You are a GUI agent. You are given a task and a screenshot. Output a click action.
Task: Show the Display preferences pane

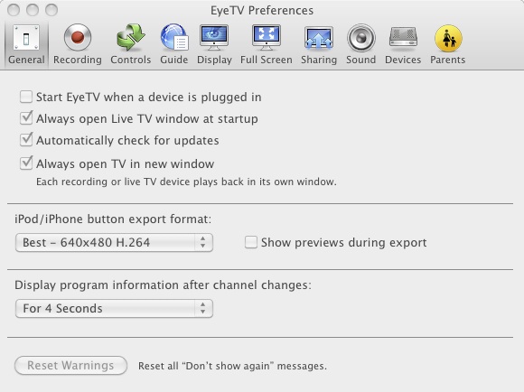(214, 45)
